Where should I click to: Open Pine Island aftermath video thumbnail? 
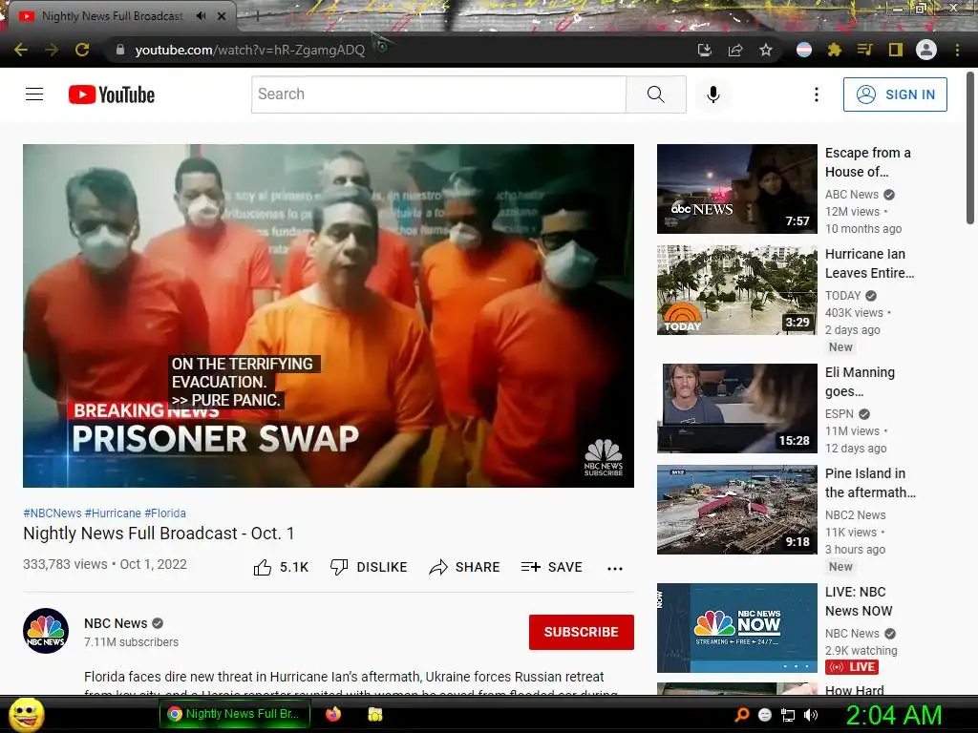(736, 510)
